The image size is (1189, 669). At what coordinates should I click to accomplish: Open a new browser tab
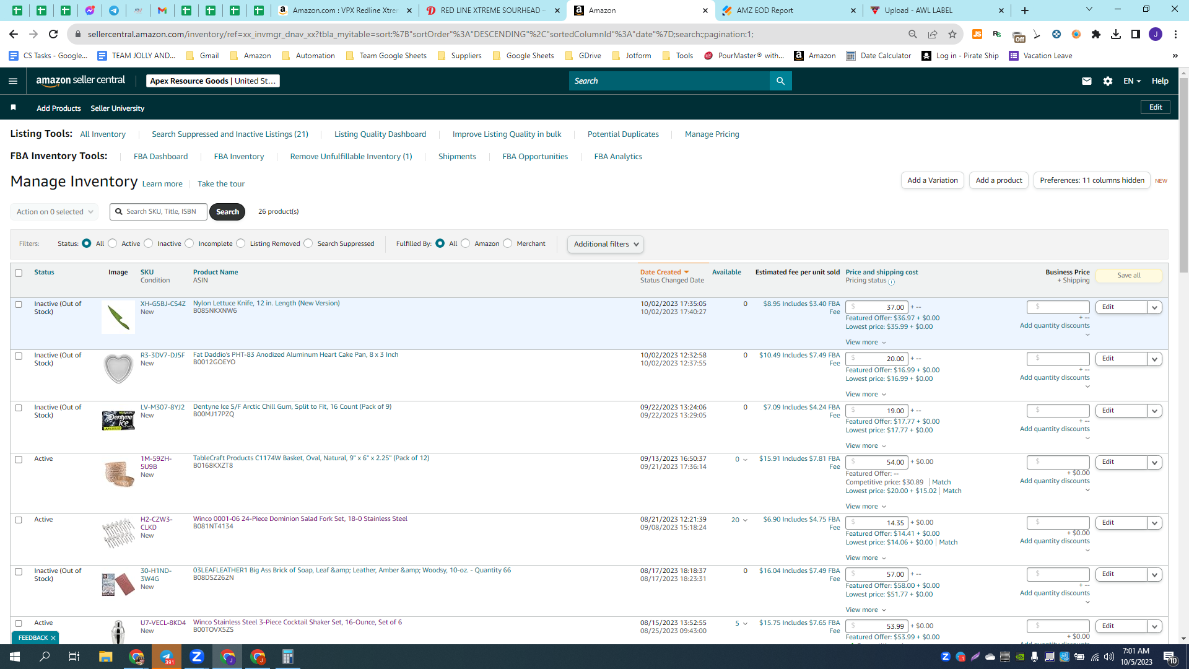click(1025, 11)
